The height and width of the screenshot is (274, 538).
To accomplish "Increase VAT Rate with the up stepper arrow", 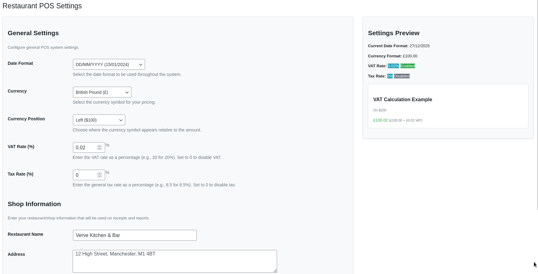I will click(100, 146).
